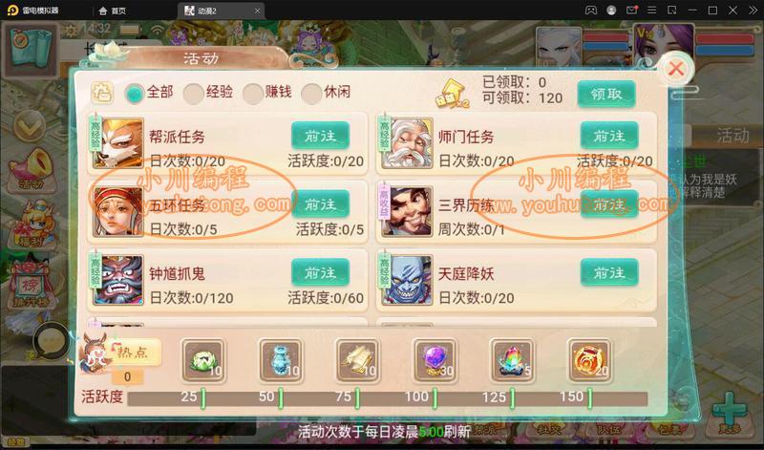Open the emulator hamburger menu
Viewport: 764px width, 450px height.
point(651,11)
